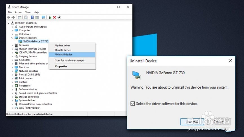Click the Universal Serial Bus controllers icon

[16, 104]
